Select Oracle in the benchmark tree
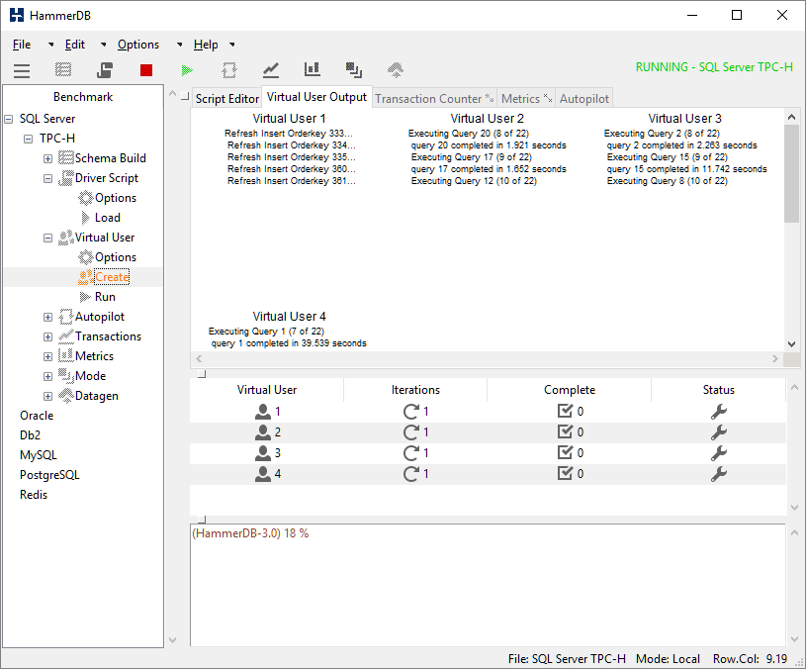 point(37,416)
